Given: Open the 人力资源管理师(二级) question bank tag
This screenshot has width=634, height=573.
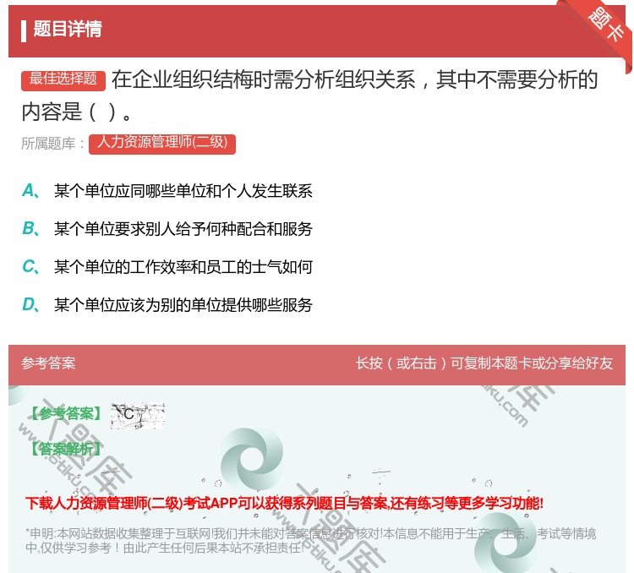Looking at the screenshot, I should pos(162,144).
